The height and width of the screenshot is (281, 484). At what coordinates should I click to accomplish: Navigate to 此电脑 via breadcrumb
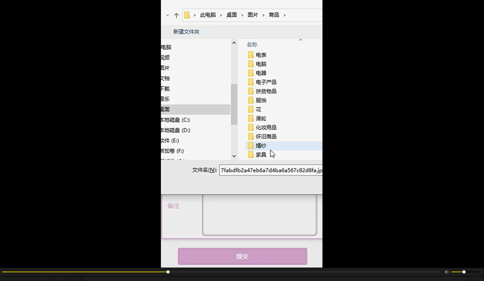[208, 15]
